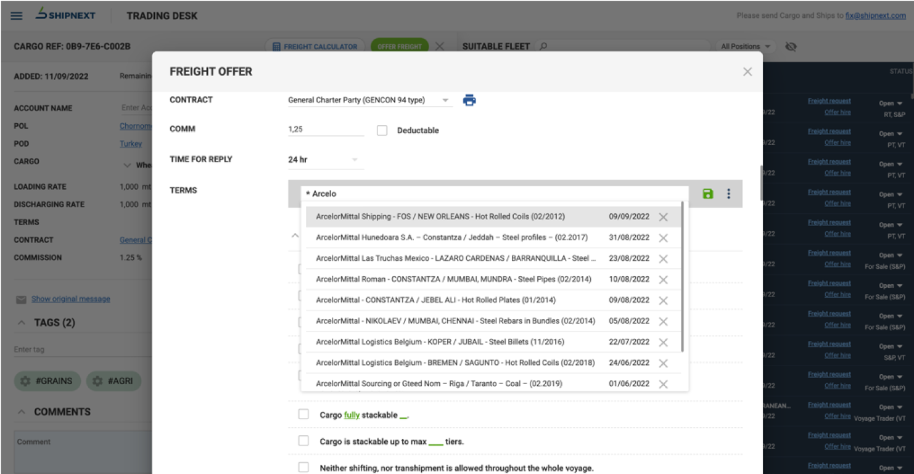The width and height of the screenshot is (914, 474).
Task: Open the Contract type dropdown
Action: coord(370,100)
